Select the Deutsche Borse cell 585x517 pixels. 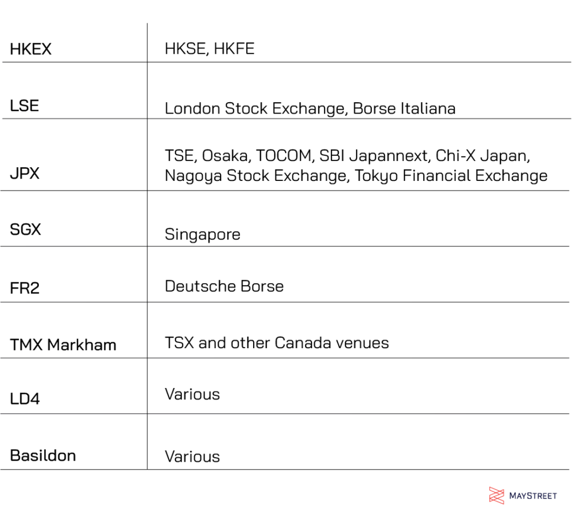click(x=224, y=286)
